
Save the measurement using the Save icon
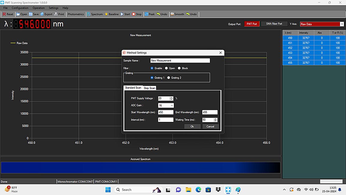[x=34, y=14]
